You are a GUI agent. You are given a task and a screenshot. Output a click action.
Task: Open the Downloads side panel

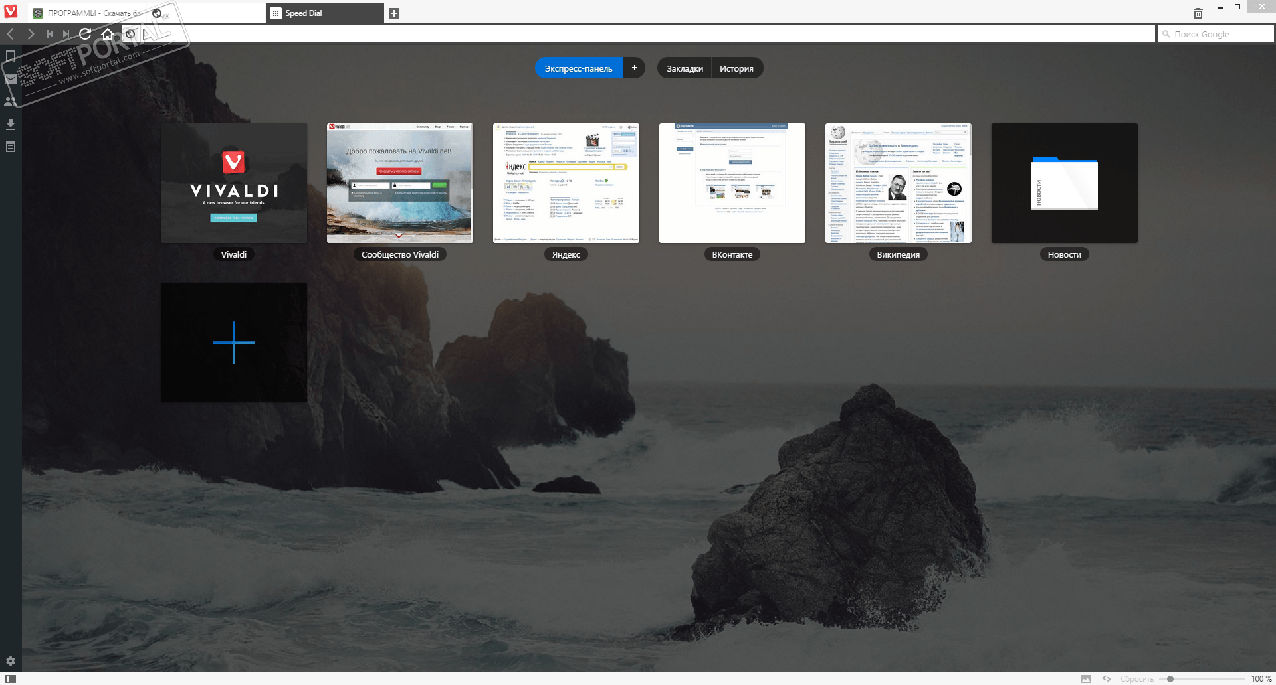(11, 124)
